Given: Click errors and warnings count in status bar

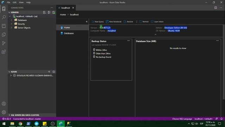Looking at the screenshot, I should pyautogui.click(x=6, y=119).
